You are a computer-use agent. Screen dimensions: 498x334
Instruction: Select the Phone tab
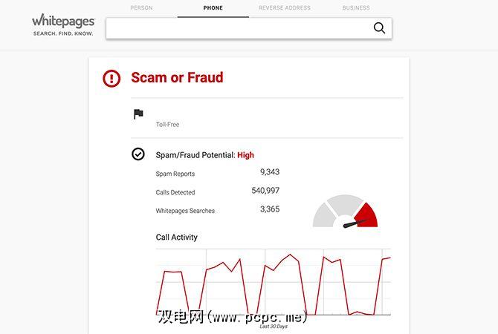point(213,8)
